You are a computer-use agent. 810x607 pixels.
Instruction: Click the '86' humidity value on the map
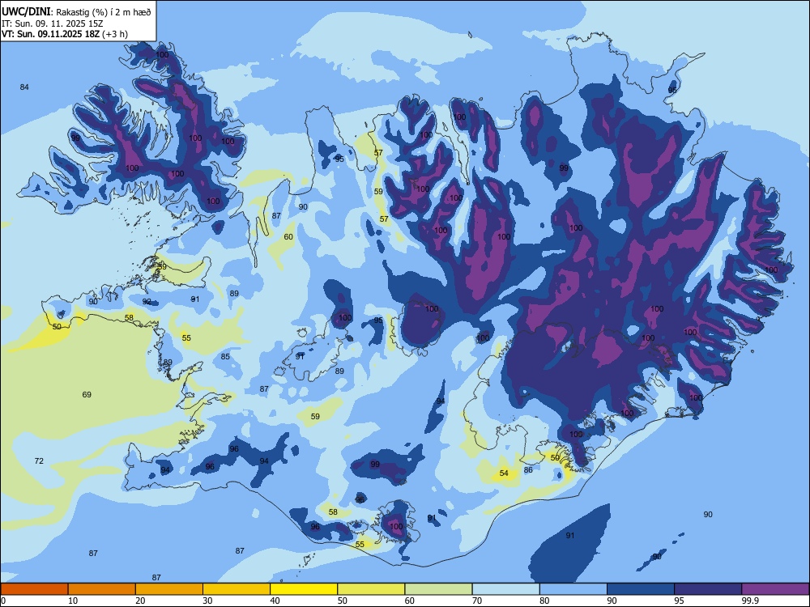click(x=528, y=469)
